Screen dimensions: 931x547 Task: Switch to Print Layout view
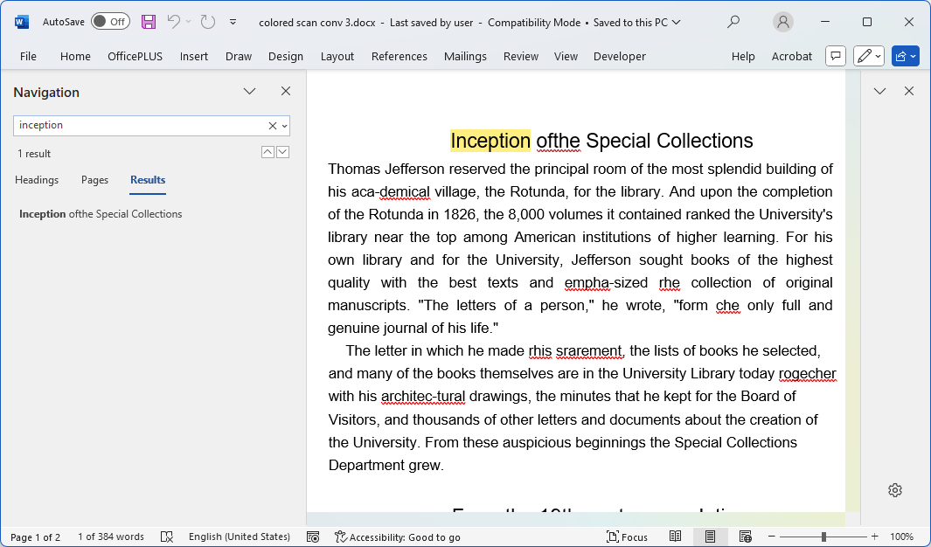coord(710,537)
